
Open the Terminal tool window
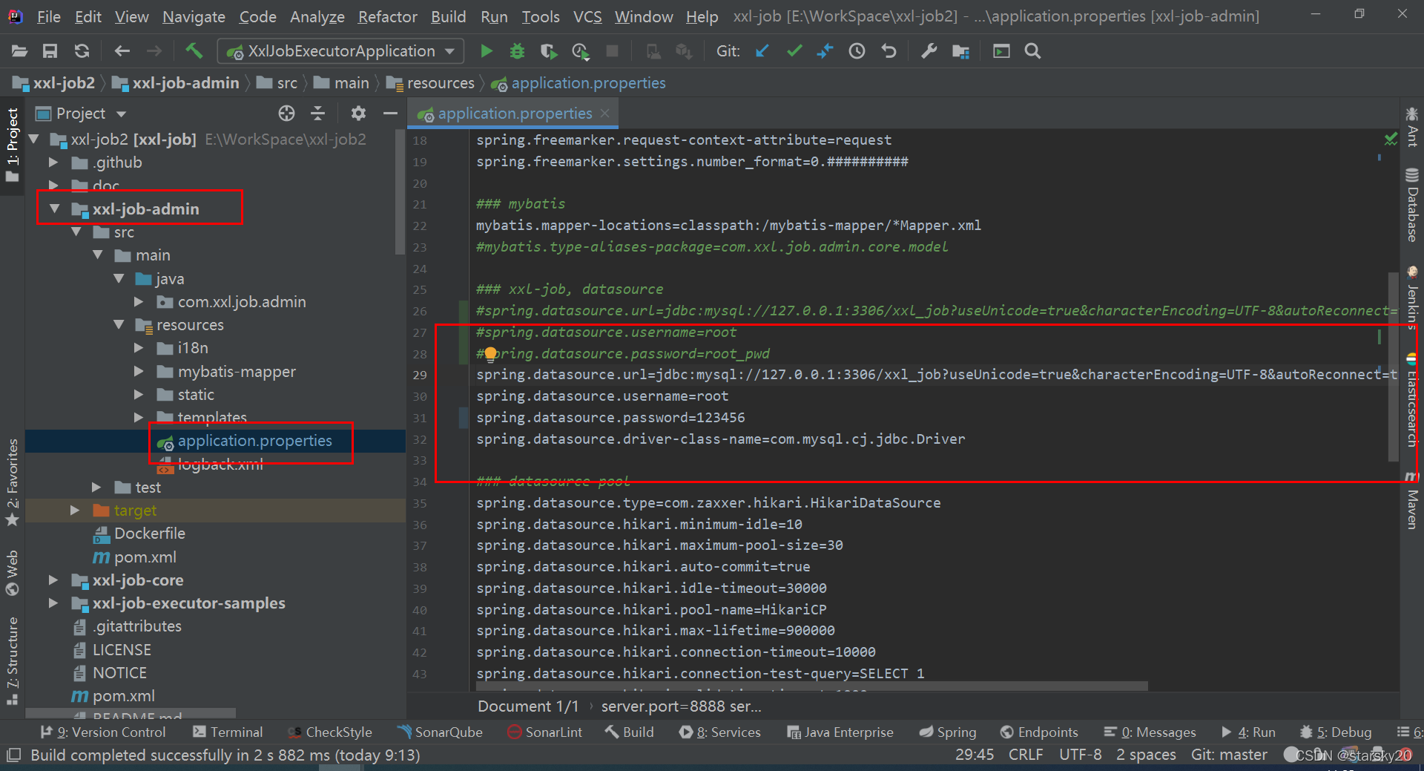[x=228, y=732]
